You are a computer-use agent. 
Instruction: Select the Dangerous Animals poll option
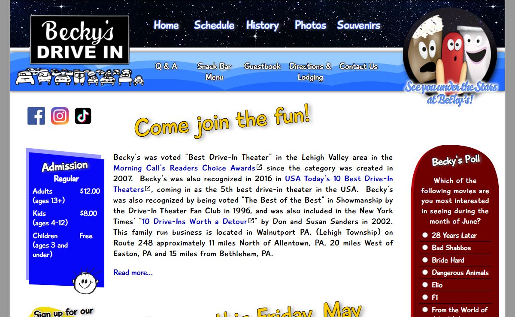click(425, 272)
